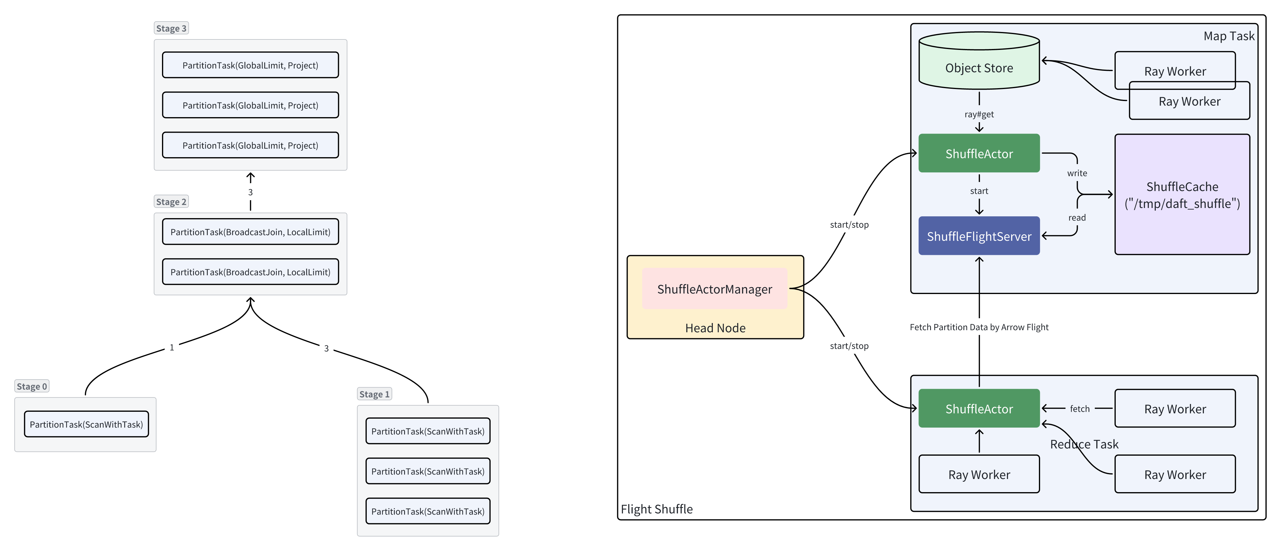Click the Stage 0 label tag

32,386
